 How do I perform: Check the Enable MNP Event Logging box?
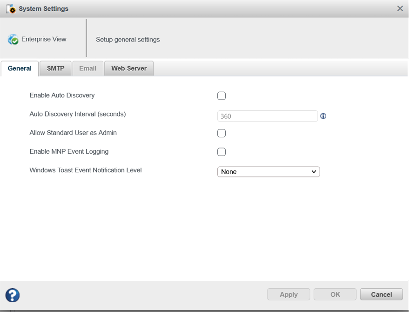tap(221, 152)
